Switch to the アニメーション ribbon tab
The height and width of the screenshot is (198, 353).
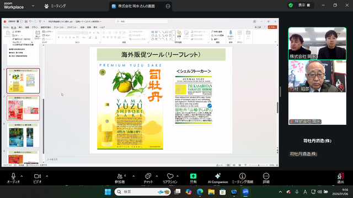[x=59, y=27]
